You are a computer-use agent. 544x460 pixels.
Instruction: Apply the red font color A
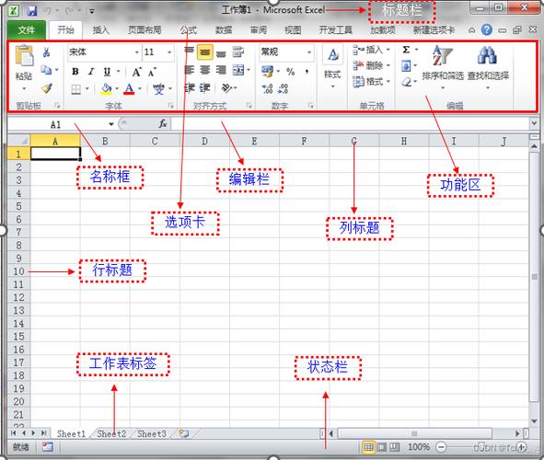[x=129, y=89]
